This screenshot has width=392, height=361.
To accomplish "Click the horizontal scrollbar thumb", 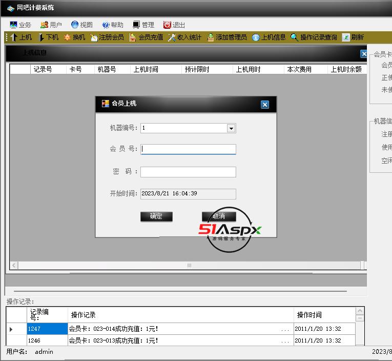I will (189, 266).
